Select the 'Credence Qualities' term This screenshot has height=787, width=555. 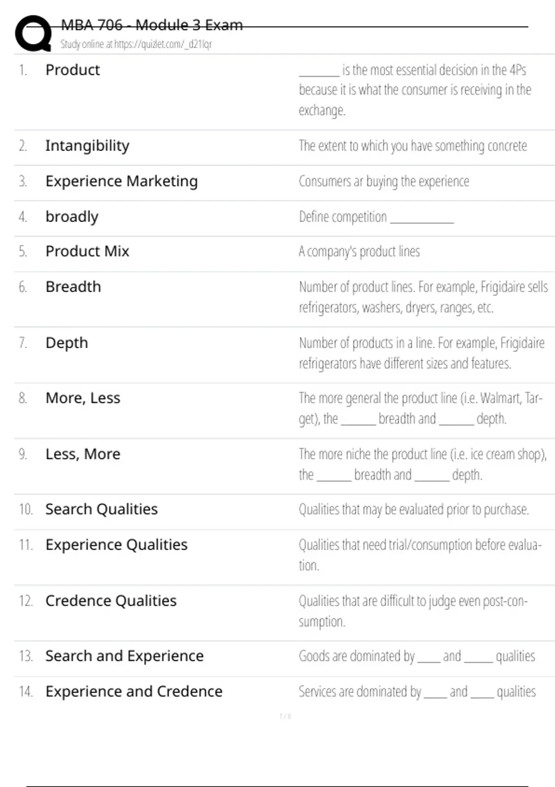tap(111, 601)
